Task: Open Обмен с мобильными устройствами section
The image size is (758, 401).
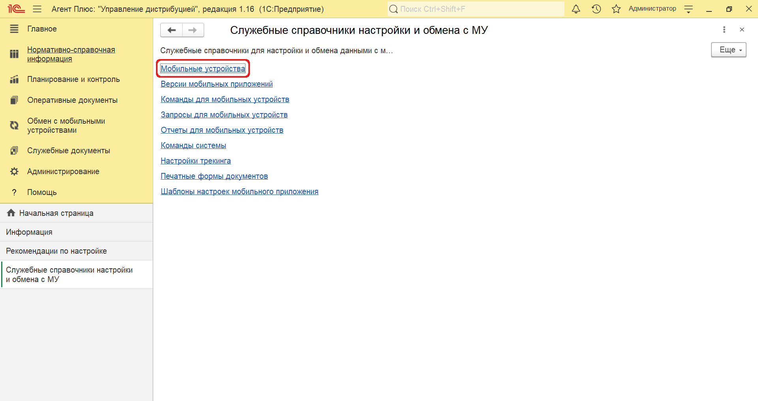Action: (66, 126)
